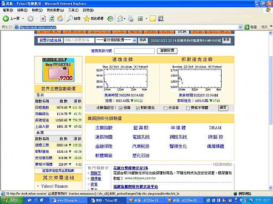
Task: Expand the Back button history arrow
Action: click(x=23, y=19)
